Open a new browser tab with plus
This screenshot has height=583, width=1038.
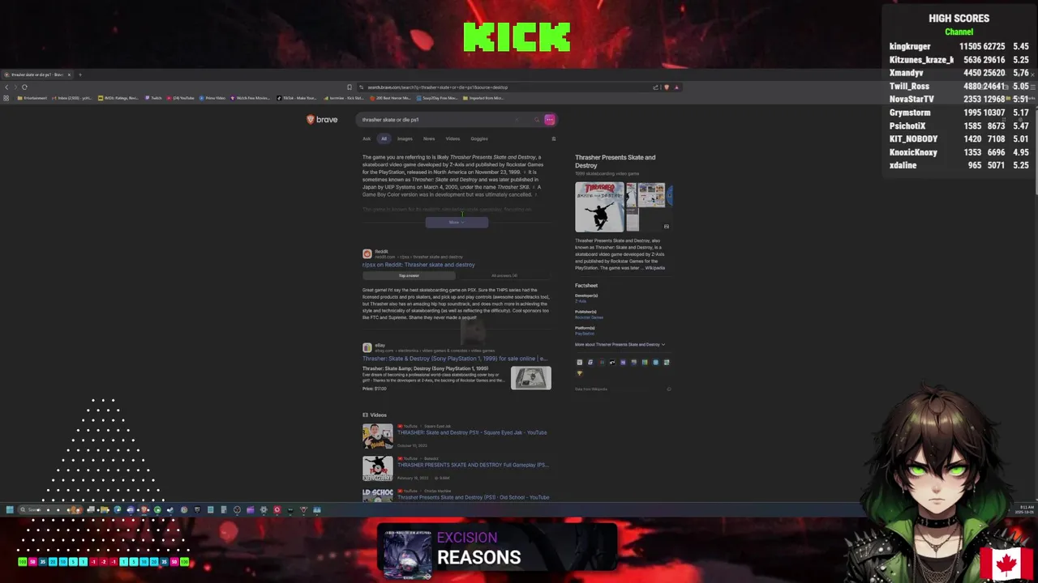[80, 74]
